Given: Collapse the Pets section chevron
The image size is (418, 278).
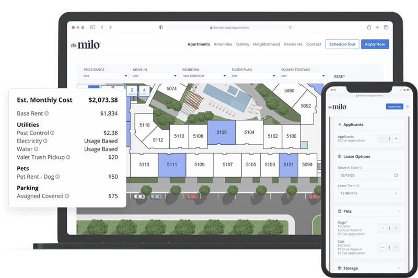Looking at the screenshot, I should 399,211.
